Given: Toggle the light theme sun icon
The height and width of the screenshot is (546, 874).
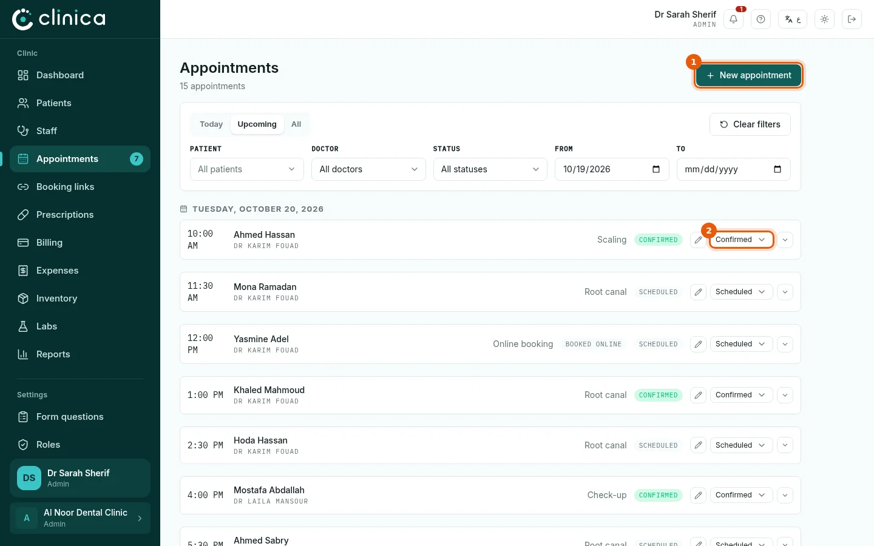Looking at the screenshot, I should click(824, 19).
